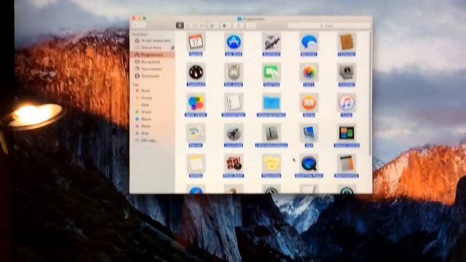Click the Finder window vertical scrollbar
Screen dimensions: 466x262
(x=370, y=94)
